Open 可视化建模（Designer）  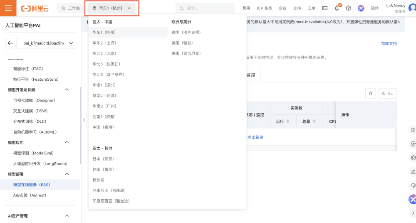tap(34, 100)
